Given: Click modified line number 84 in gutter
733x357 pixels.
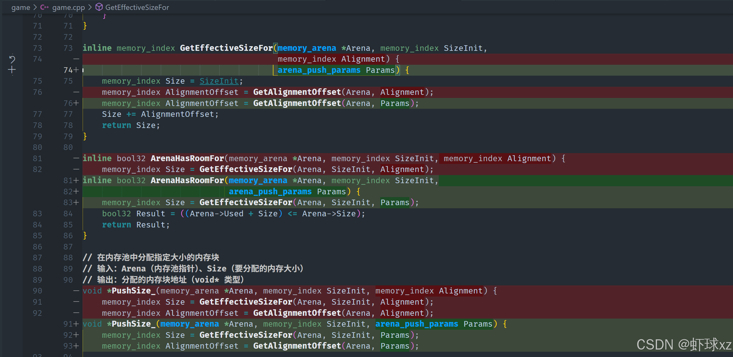Looking at the screenshot, I should tap(68, 214).
